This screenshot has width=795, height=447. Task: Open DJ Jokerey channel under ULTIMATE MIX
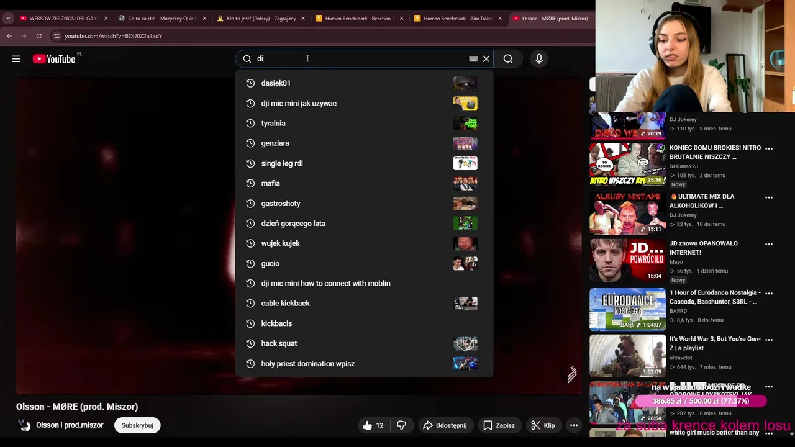coord(683,215)
